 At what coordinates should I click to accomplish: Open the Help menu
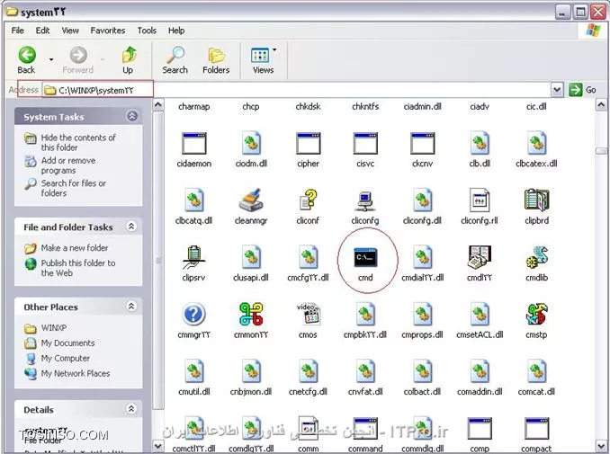(x=176, y=31)
